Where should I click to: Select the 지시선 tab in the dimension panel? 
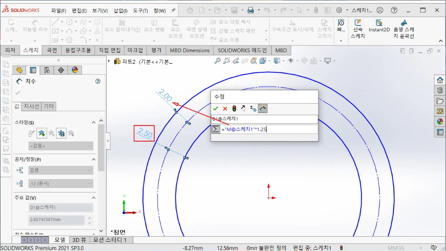tap(31, 106)
